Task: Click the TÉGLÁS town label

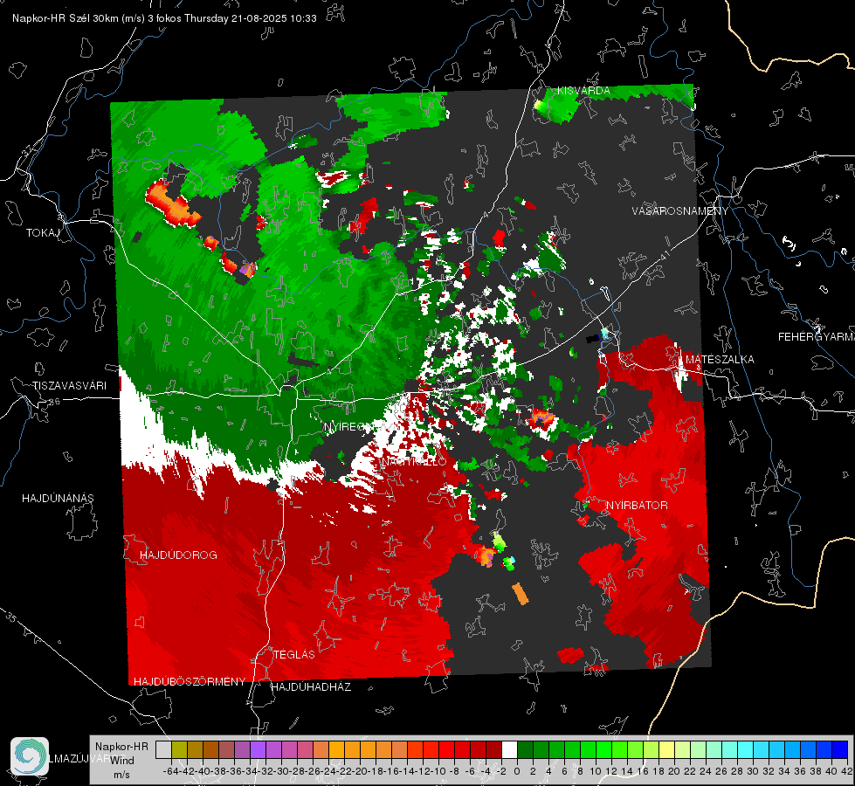Action: (294, 654)
